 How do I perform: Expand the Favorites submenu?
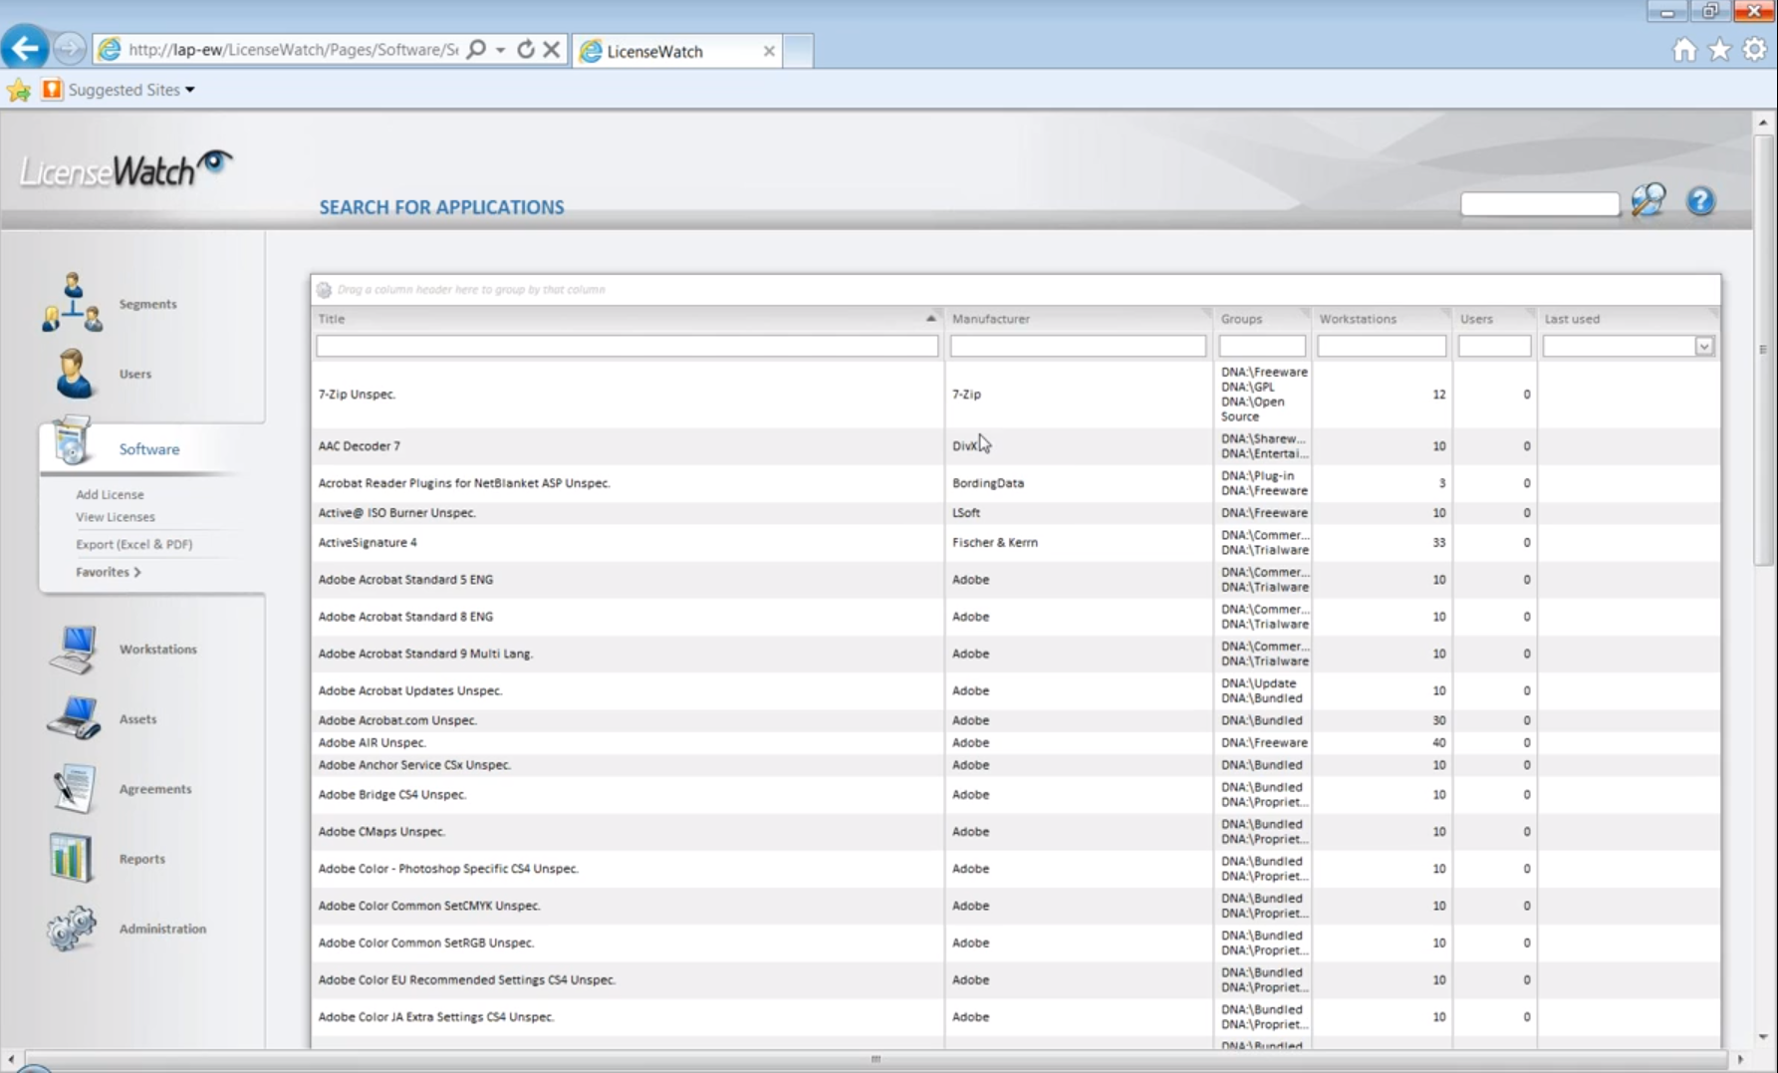(108, 572)
